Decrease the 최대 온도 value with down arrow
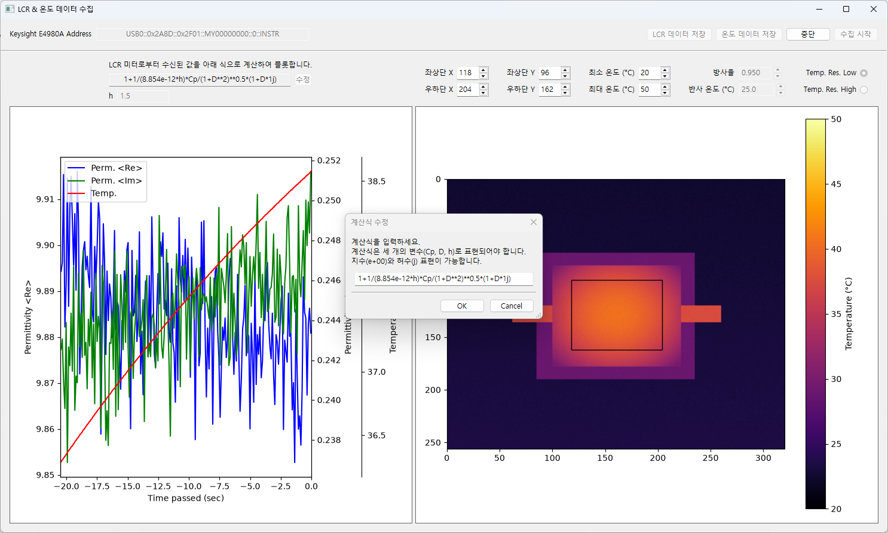The image size is (888, 533). [x=665, y=93]
